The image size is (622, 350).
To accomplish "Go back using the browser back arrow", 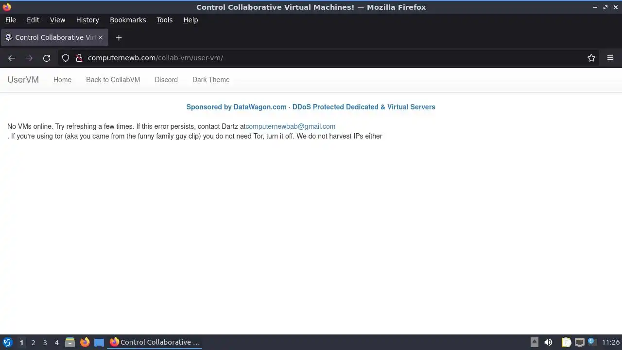I will 12,58.
